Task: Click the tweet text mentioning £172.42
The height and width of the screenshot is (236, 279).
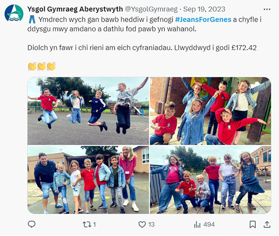Action: click(x=142, y=48)
